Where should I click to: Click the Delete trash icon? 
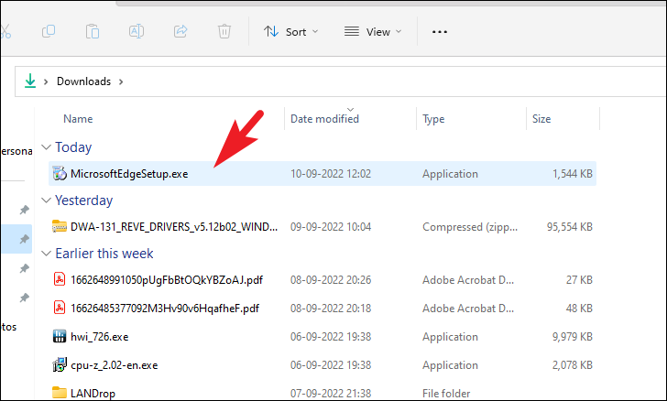224,31
